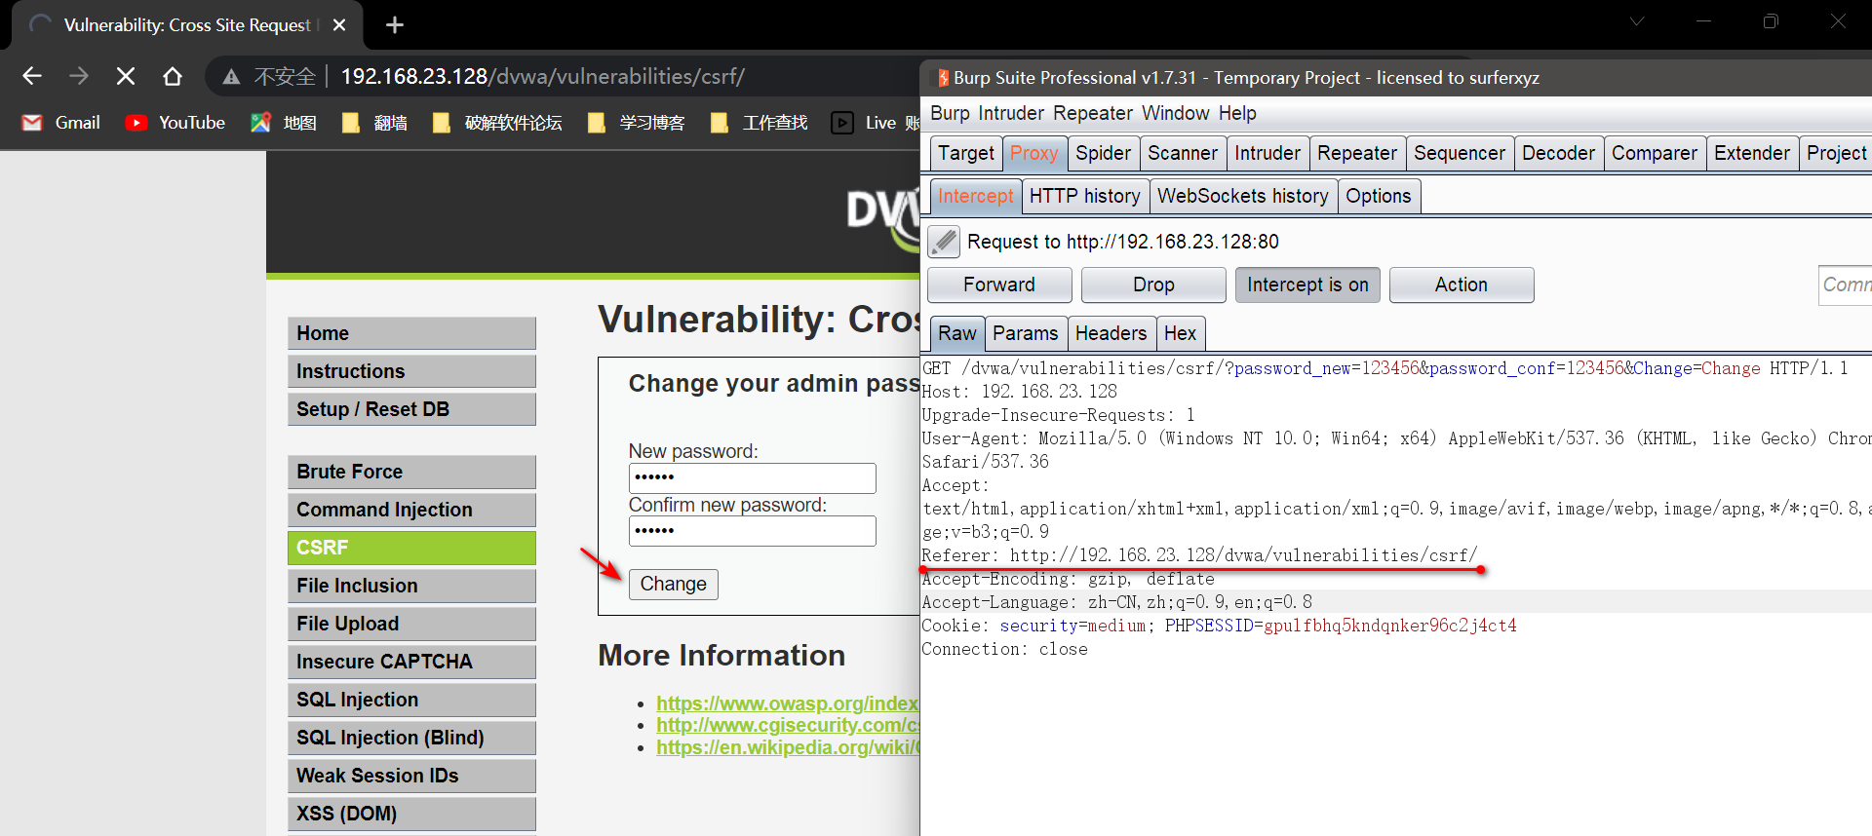Click the New password input field

[752, 477]
